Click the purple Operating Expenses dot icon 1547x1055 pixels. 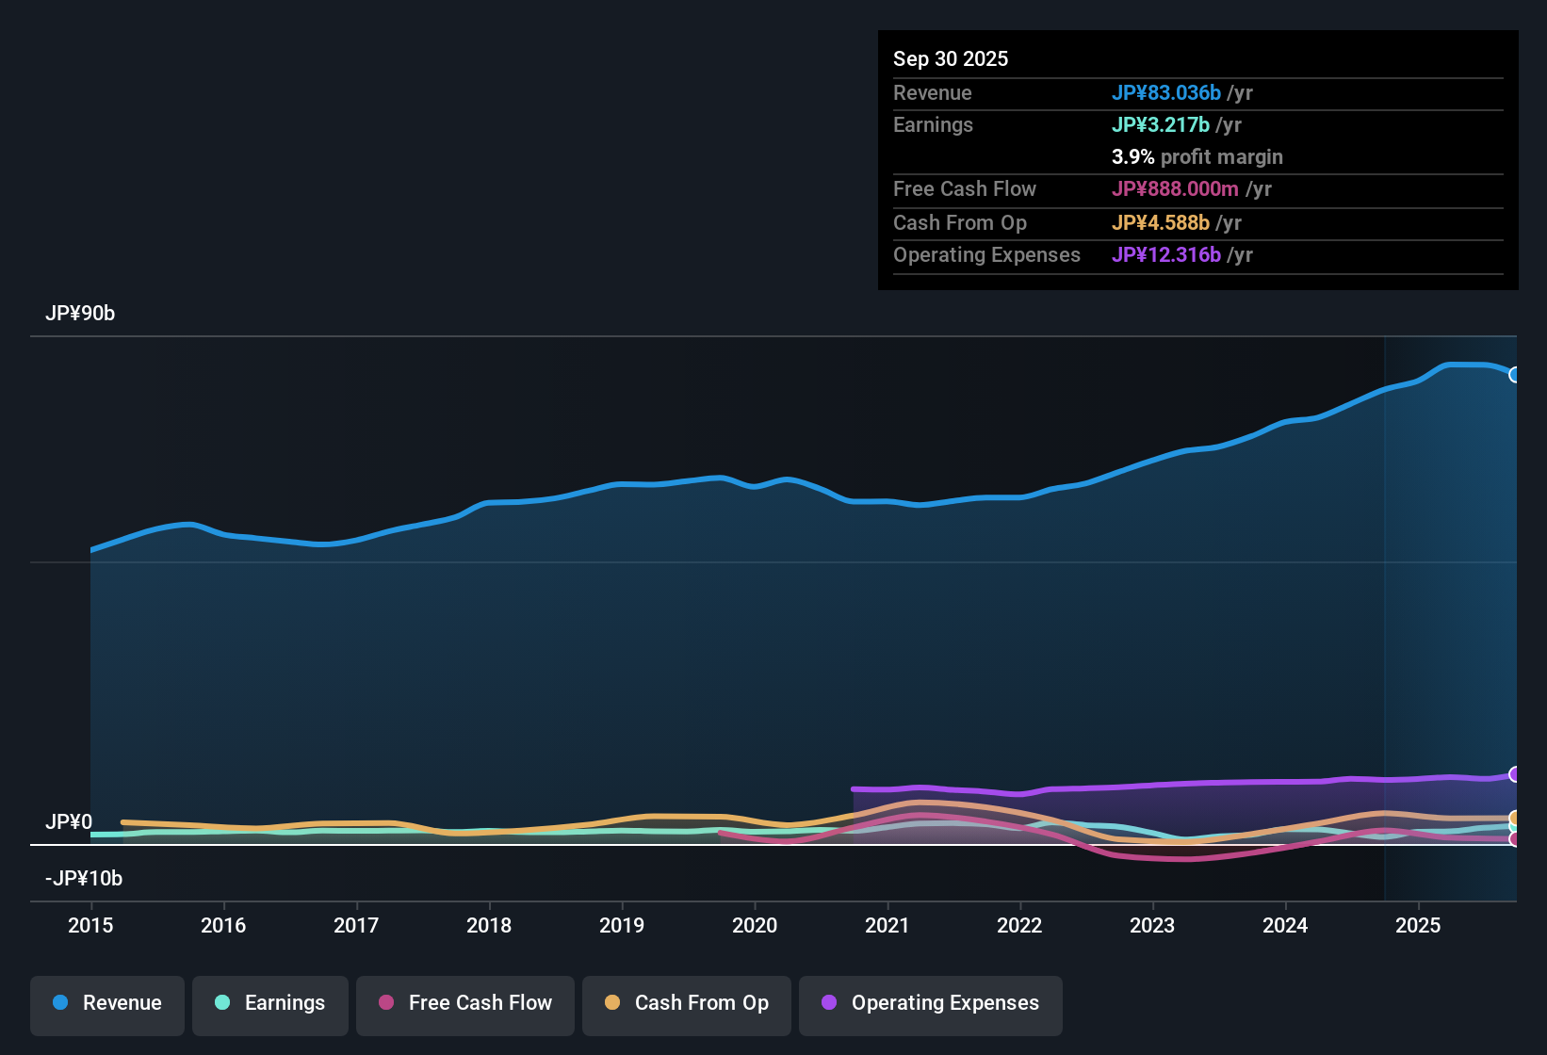pyautogui.click(x=828, y=1003)
